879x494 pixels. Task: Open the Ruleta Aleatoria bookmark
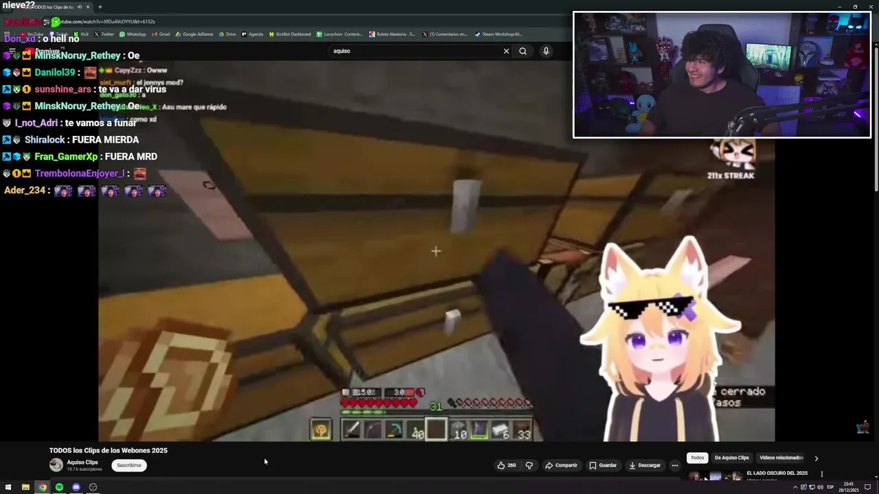392,34
